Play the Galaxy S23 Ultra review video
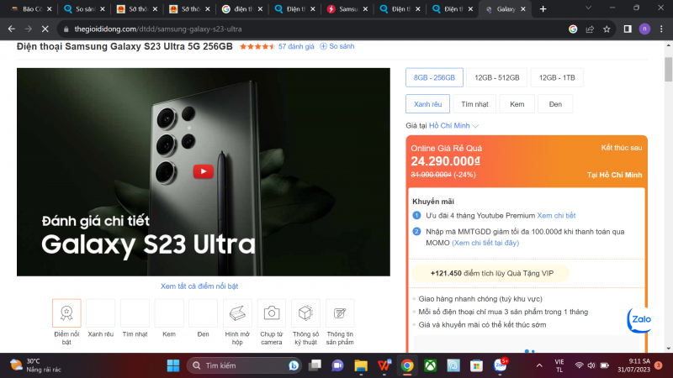The image size is (673, 378). point(203,171)
